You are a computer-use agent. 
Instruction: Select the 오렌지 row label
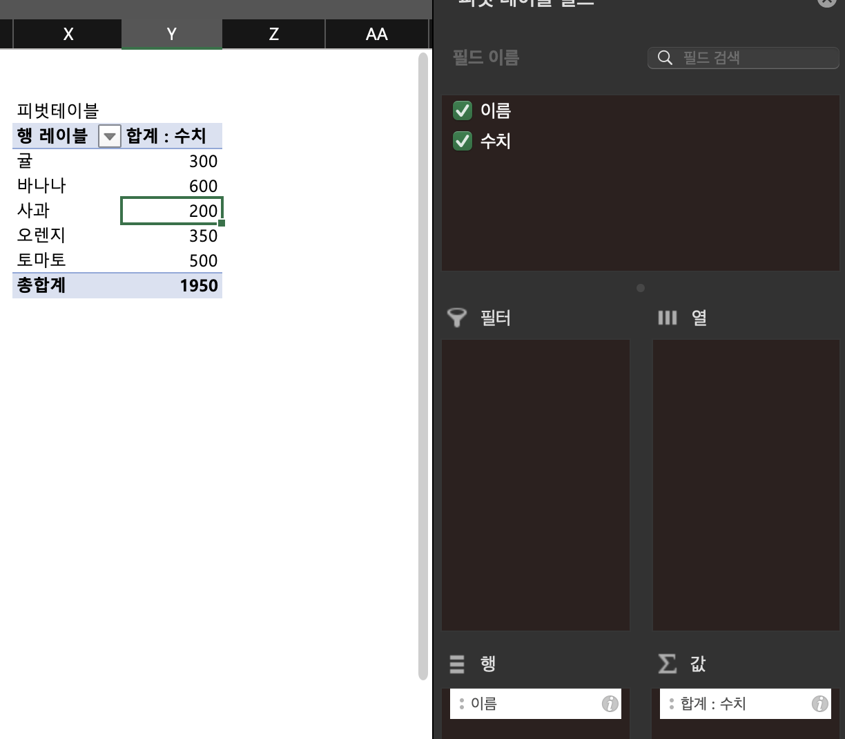67,236
